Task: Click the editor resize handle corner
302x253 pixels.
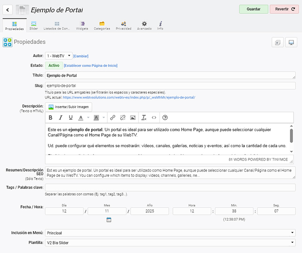Action: pyautogui.click(x=291, y=162)
